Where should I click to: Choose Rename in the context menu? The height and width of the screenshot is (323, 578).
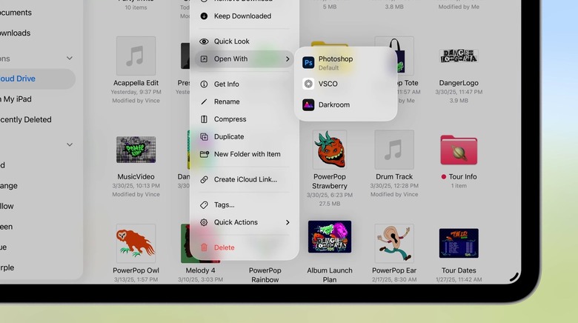(245, 101)
